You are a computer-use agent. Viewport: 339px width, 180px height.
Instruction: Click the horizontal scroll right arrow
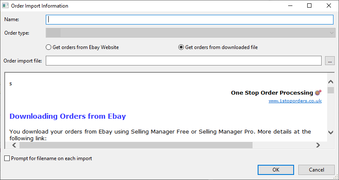(318, 145)
